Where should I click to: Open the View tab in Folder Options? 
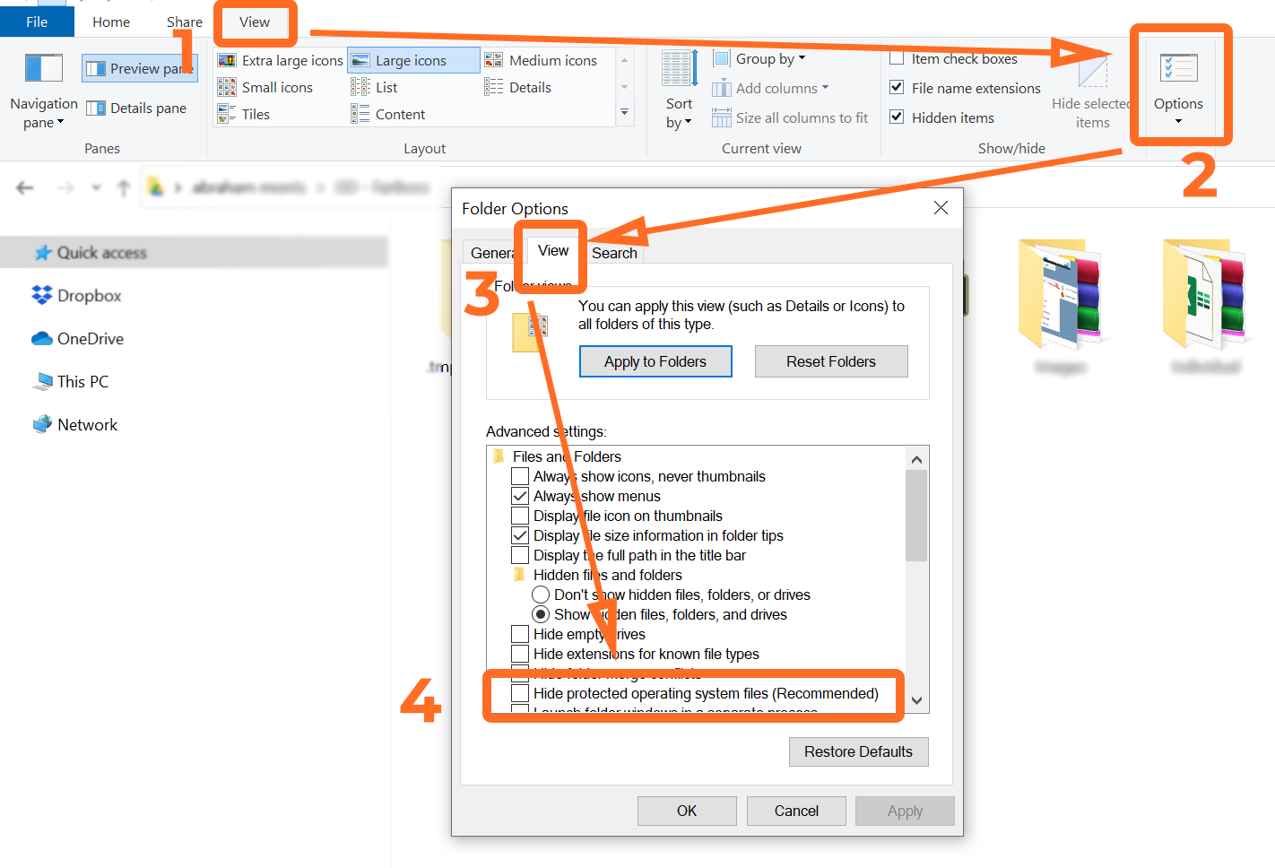(553, 250)
